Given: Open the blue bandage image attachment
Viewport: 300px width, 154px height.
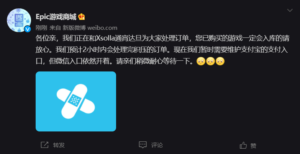Looking at the screenshot, I should tap(76, 101).
